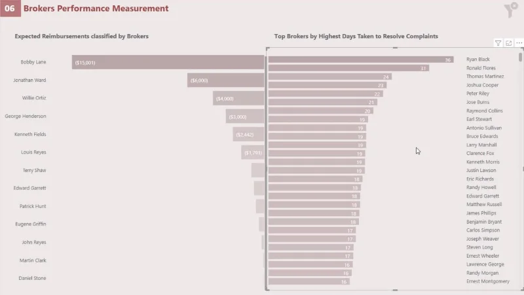Select the Joshua Cooper 23-day bar
Viewport: 524px width, 295px height.
pyautogui.click(x=327, y=85)
